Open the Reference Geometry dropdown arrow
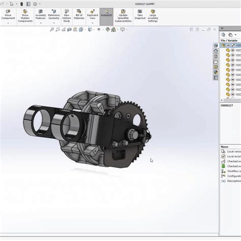The width and height of the screenshot is (241, 241). pyautogui.click(x=54, y=23)
